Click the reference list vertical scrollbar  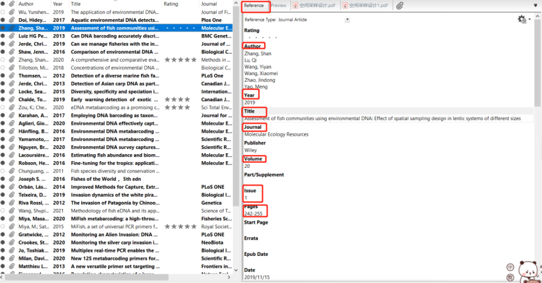point(236,107)
